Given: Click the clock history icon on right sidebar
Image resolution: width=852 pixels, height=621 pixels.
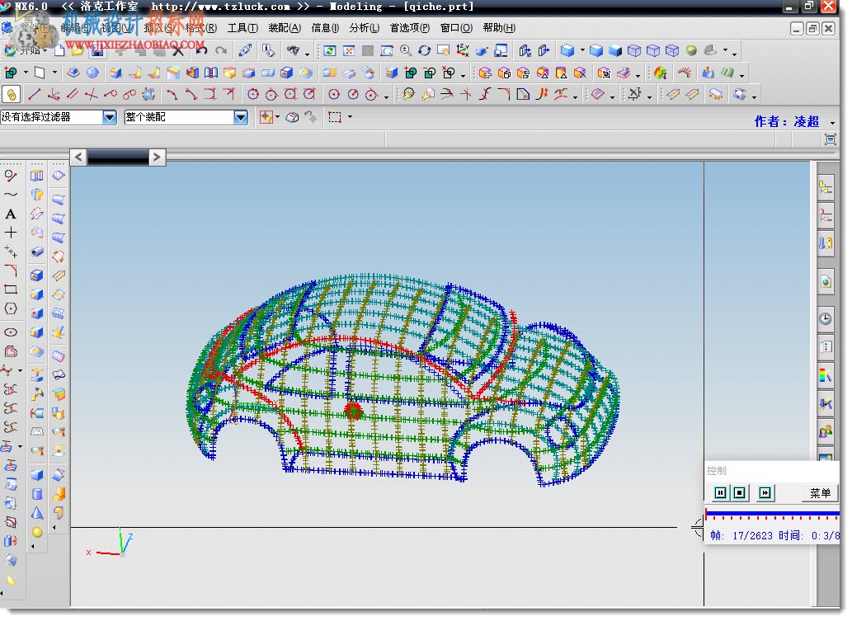Looking at the screenshot, I should pyautogui.click(x=826, y=318).
